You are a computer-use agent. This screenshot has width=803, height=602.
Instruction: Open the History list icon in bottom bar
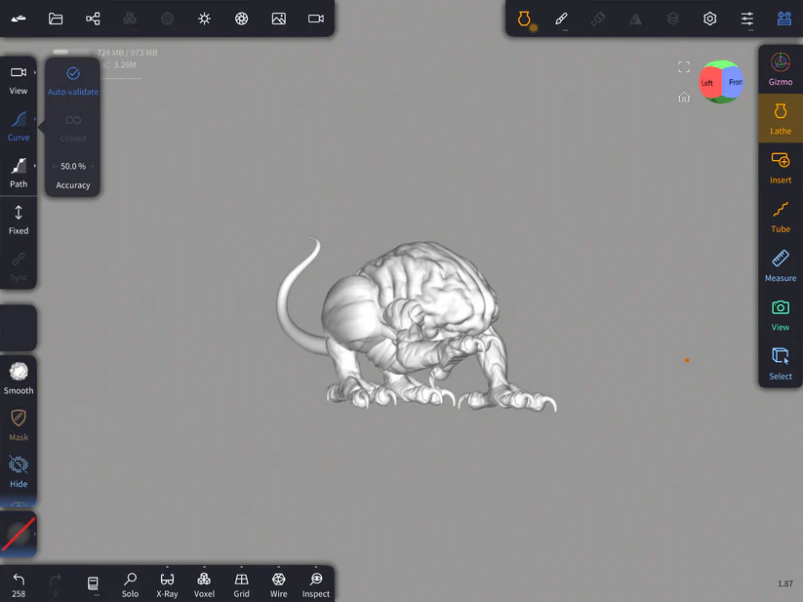click(93, 584)
